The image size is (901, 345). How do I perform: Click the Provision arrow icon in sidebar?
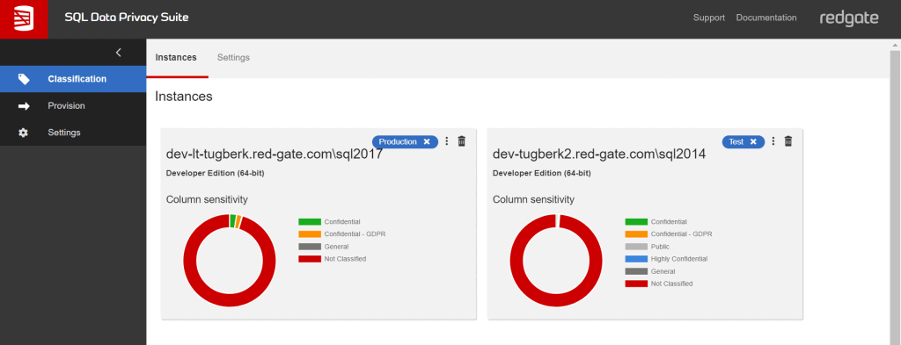coord(24,106)
